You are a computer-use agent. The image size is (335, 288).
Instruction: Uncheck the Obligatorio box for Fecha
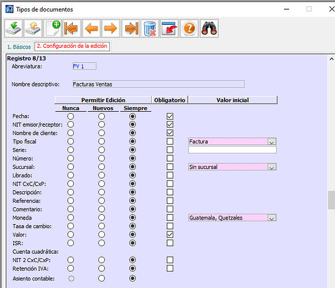pyautogui.click(x=170, y=116)
